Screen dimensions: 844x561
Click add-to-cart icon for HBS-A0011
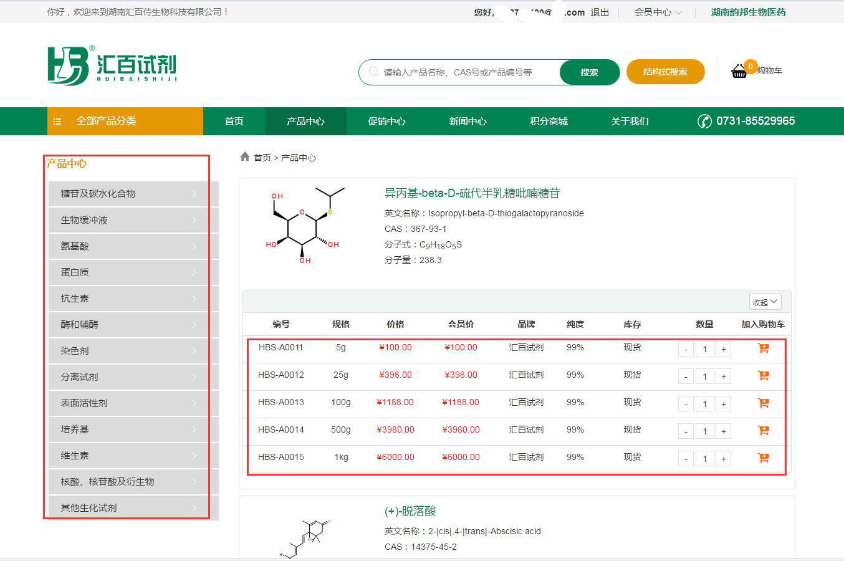(763, 348)
